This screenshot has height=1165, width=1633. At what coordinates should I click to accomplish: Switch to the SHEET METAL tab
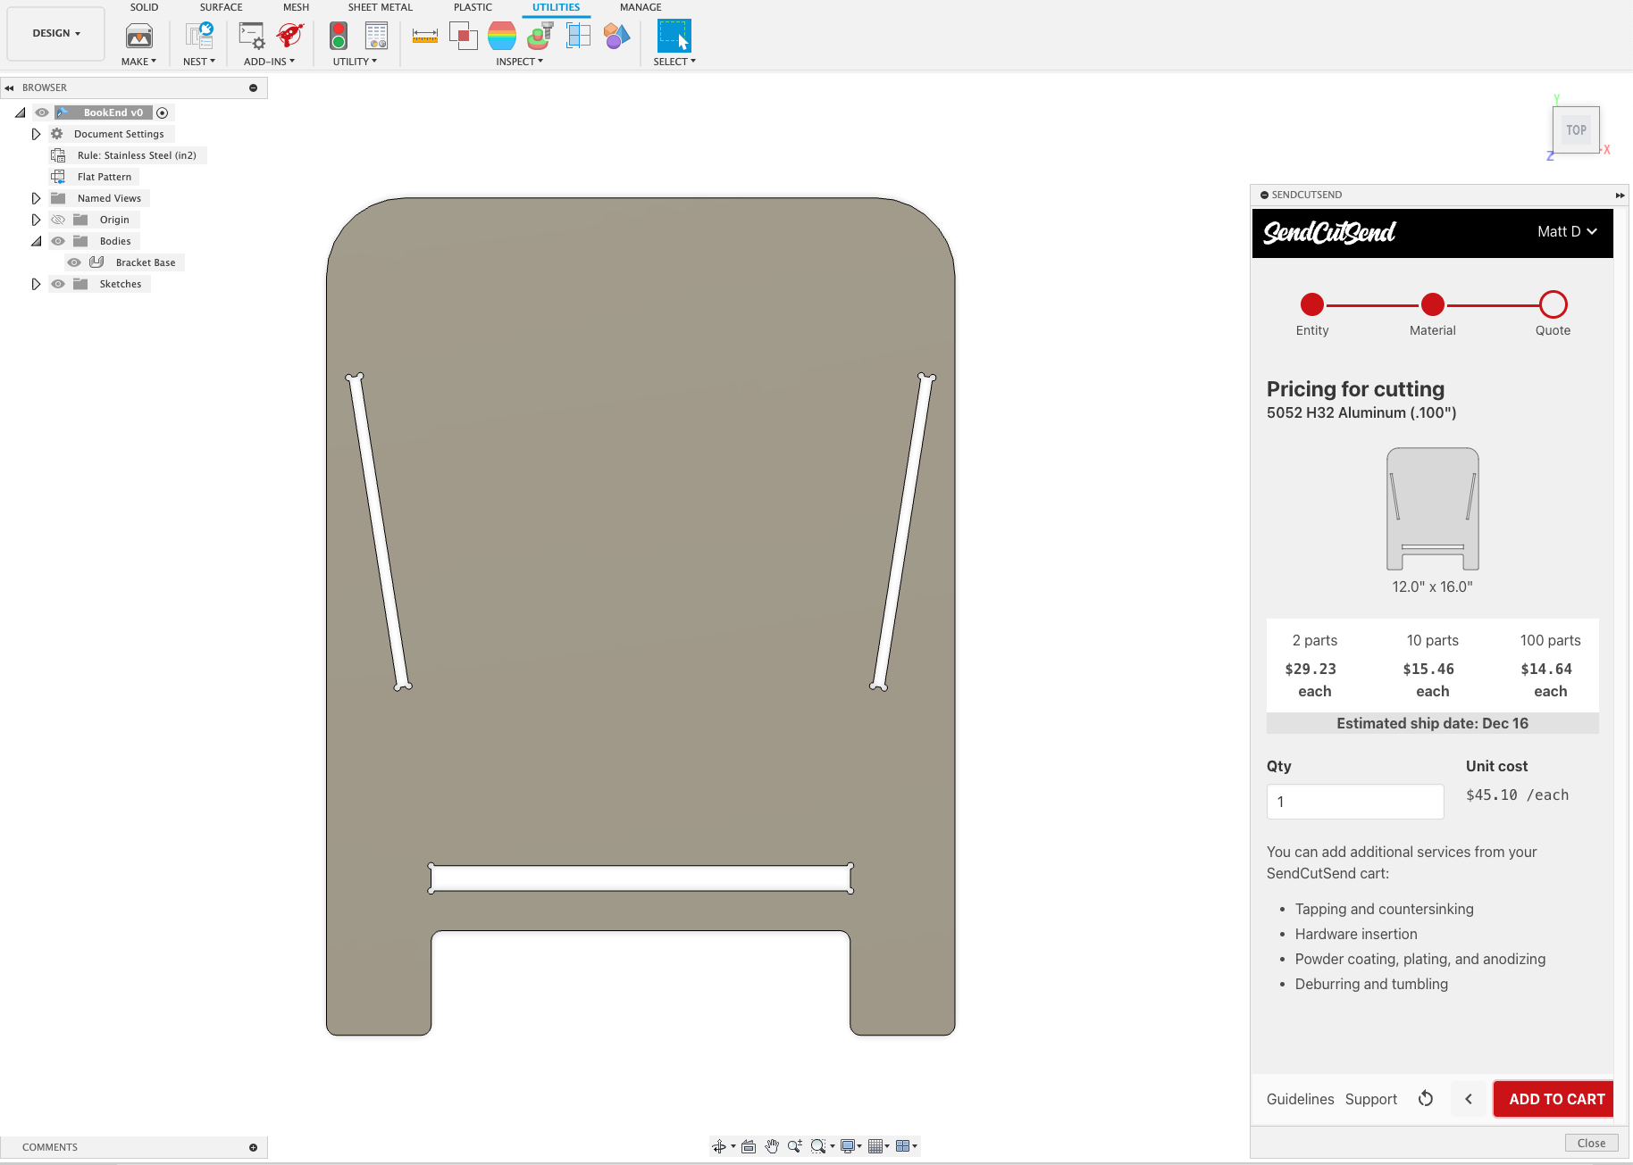point(381,7)
